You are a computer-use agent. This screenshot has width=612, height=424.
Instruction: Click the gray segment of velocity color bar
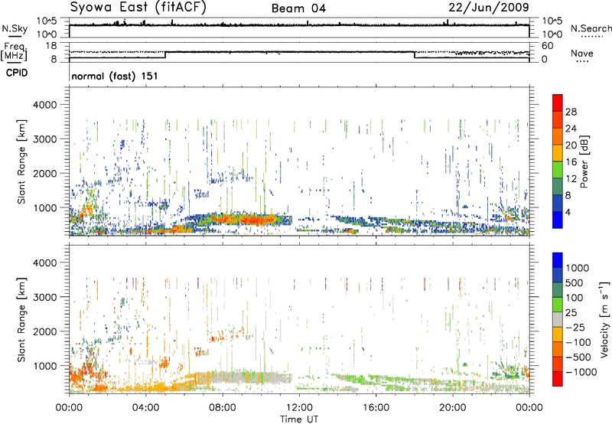[x=558, y=320]
